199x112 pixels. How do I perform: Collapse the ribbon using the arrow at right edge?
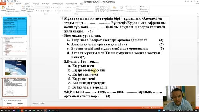coord(197,14)
